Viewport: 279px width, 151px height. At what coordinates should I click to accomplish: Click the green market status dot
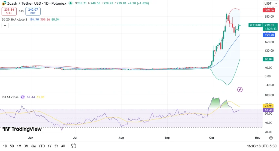click(x=71, y=3)
